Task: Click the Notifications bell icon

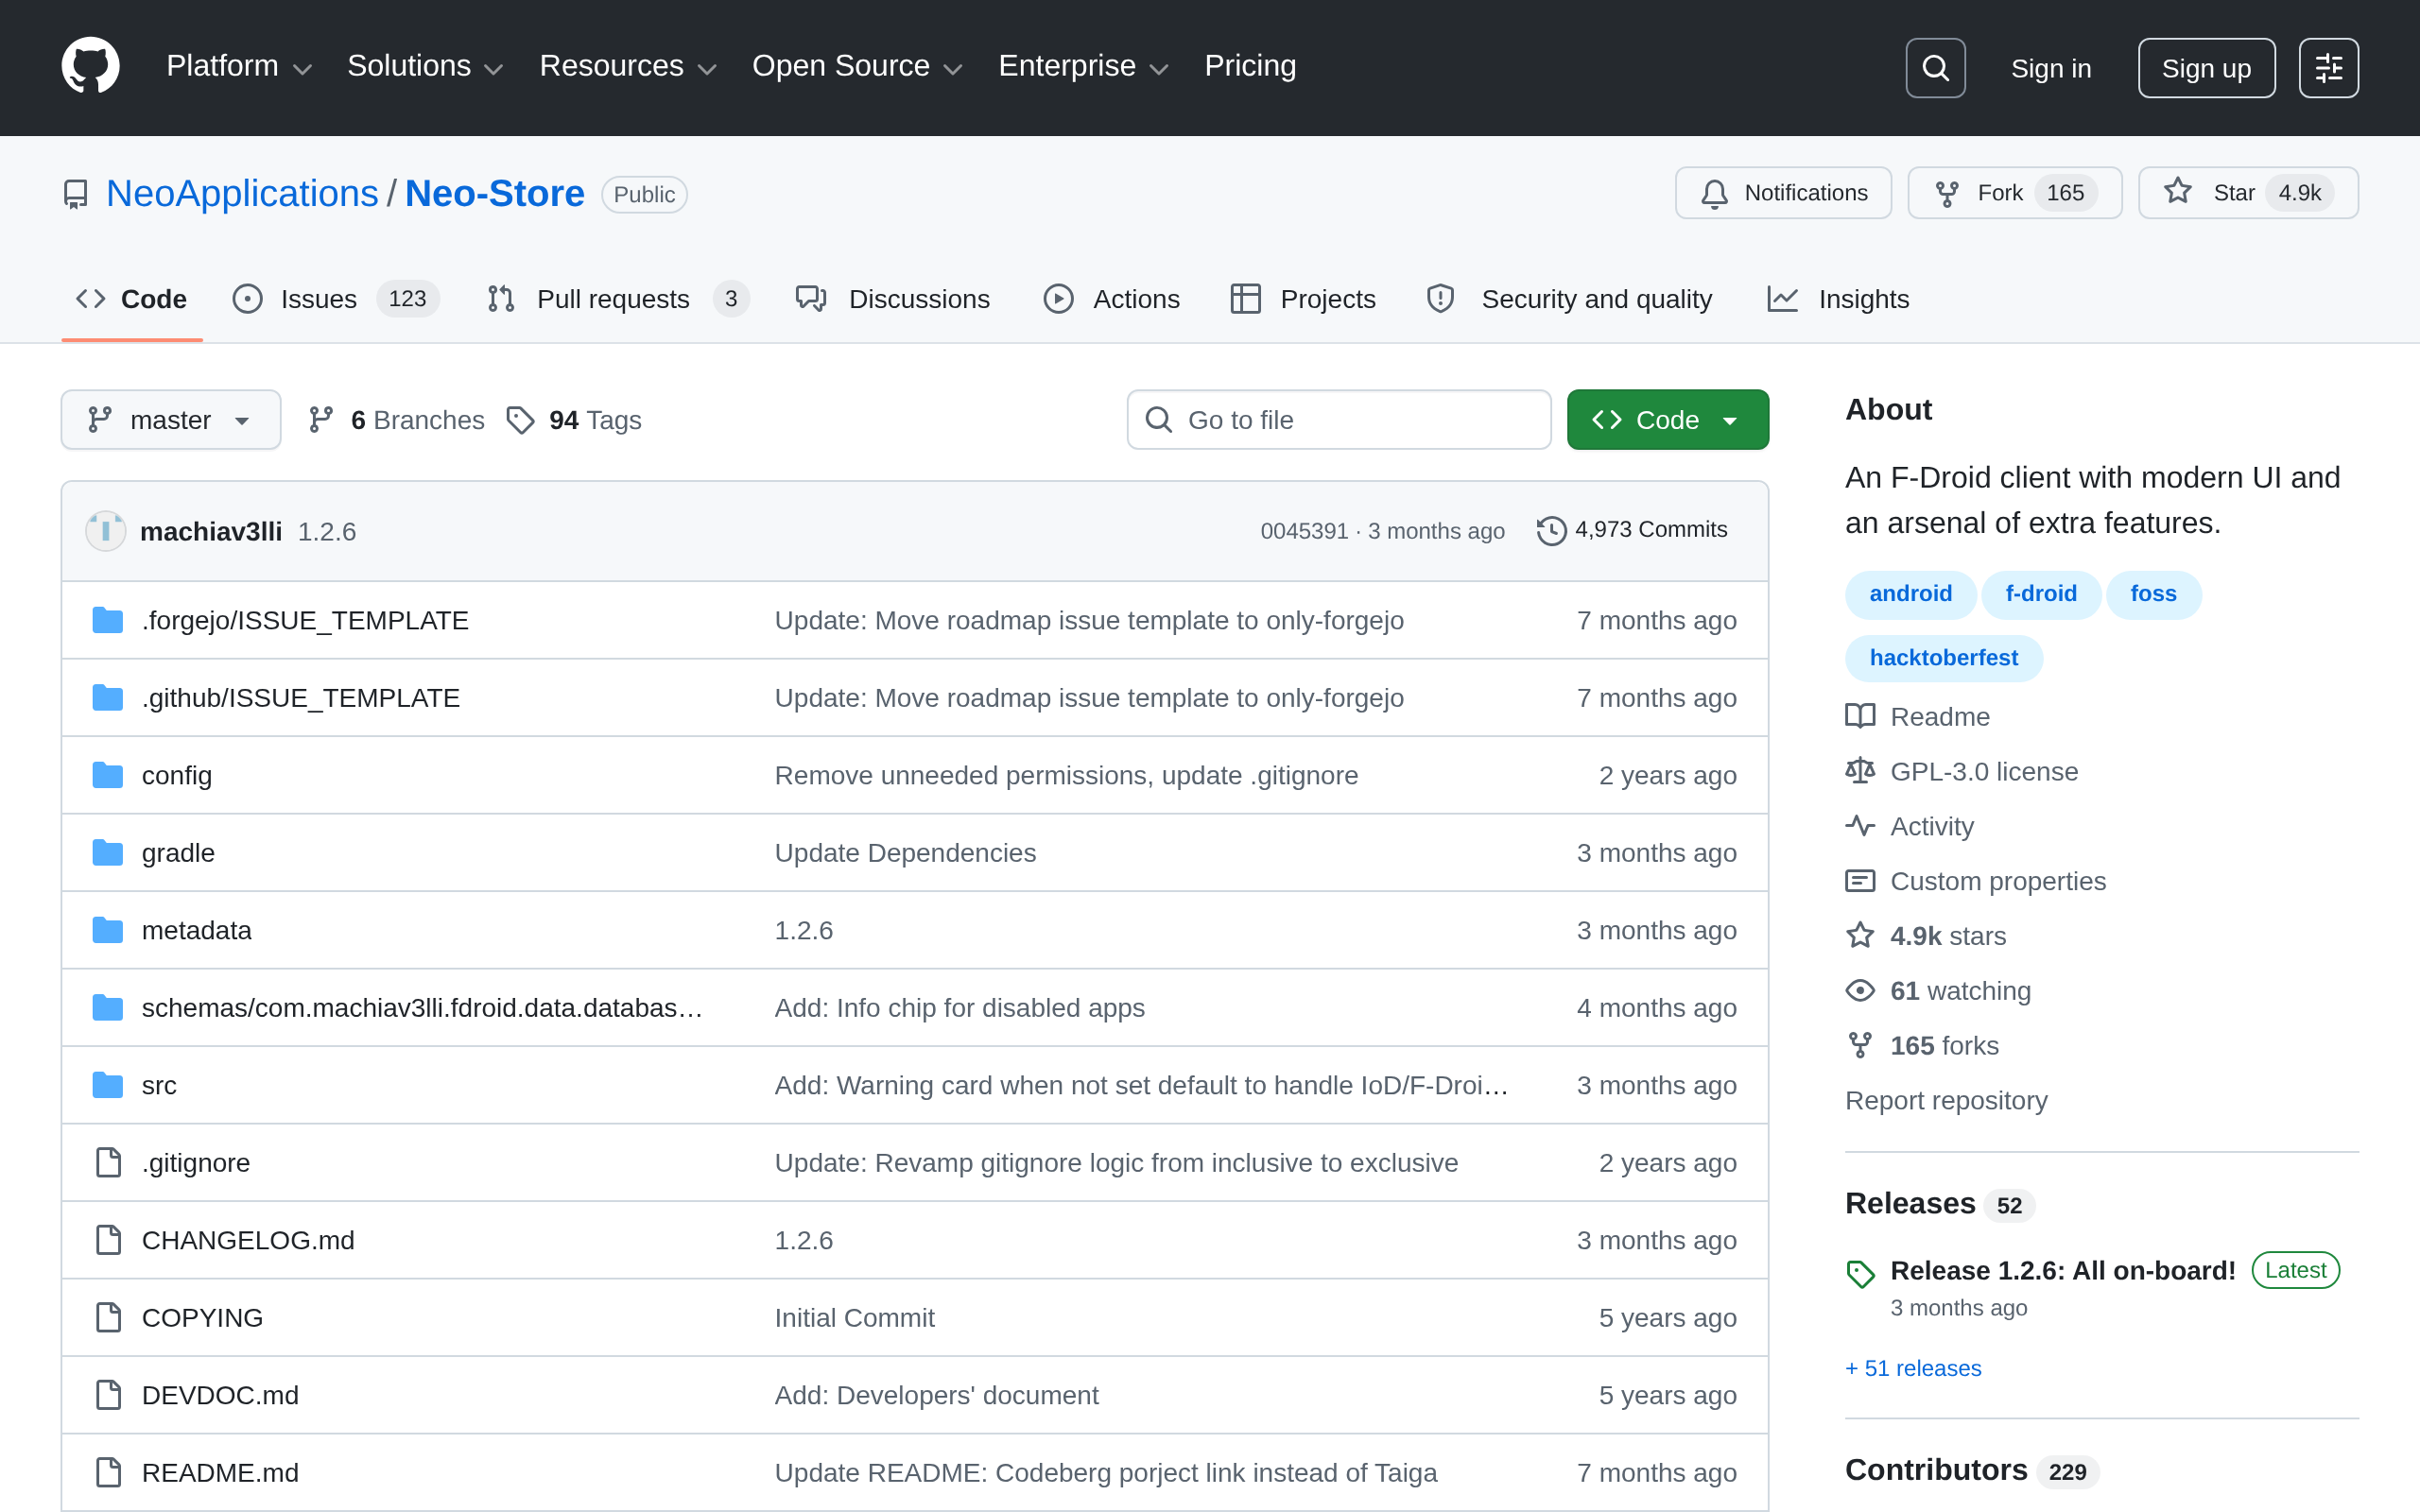Action: pos(1714,193)
